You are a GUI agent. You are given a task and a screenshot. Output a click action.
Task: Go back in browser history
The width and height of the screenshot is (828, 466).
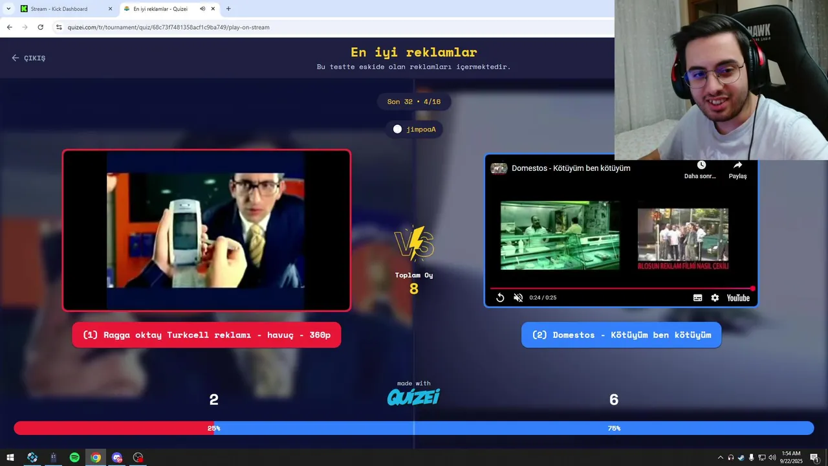point(9,27)
